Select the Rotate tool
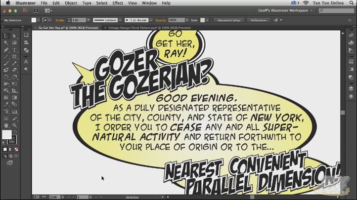 pyautogui.click(x=6, y=77)
